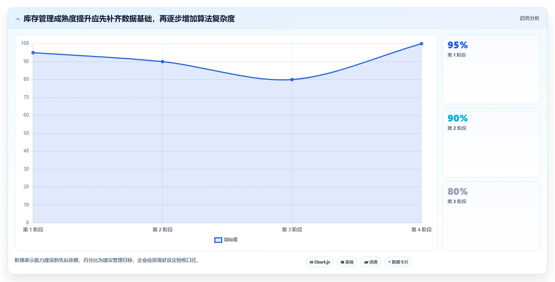Click the 表格 tag
Screen dimensions: 555x282
(347, 262)
